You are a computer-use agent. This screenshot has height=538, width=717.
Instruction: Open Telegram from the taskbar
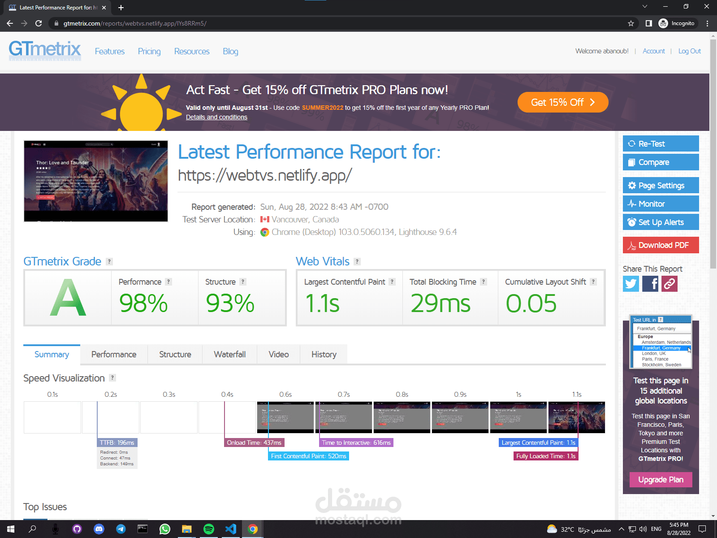point(121,529)
